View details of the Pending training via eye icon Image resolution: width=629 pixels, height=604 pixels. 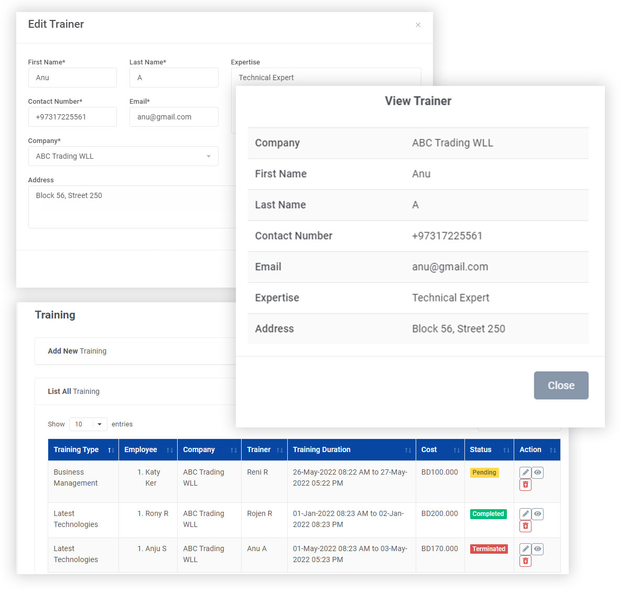click(537, 473)
